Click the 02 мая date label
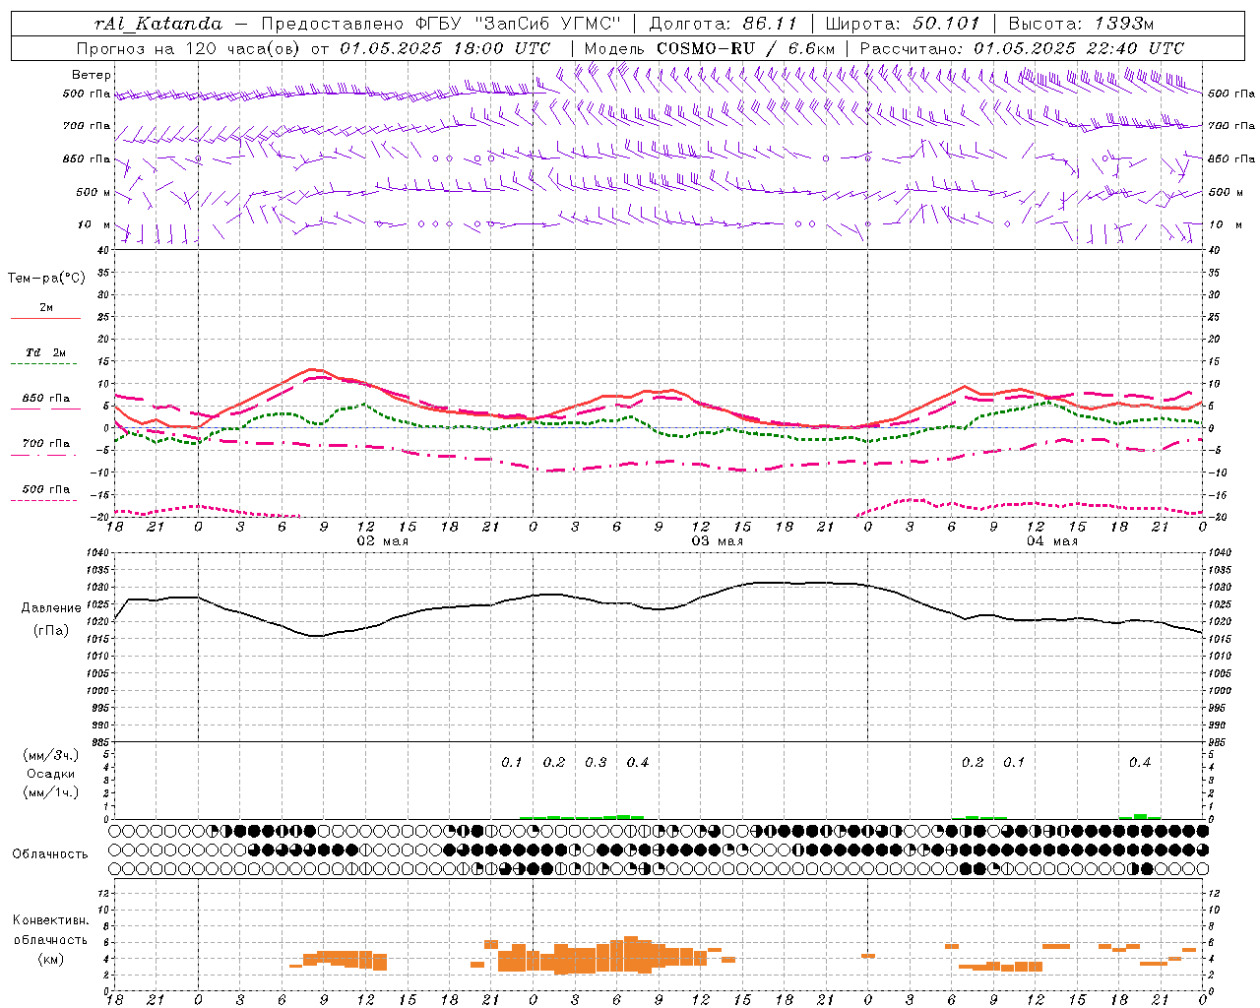This screenshot has height=1008, width=1260. coord(382,541)
